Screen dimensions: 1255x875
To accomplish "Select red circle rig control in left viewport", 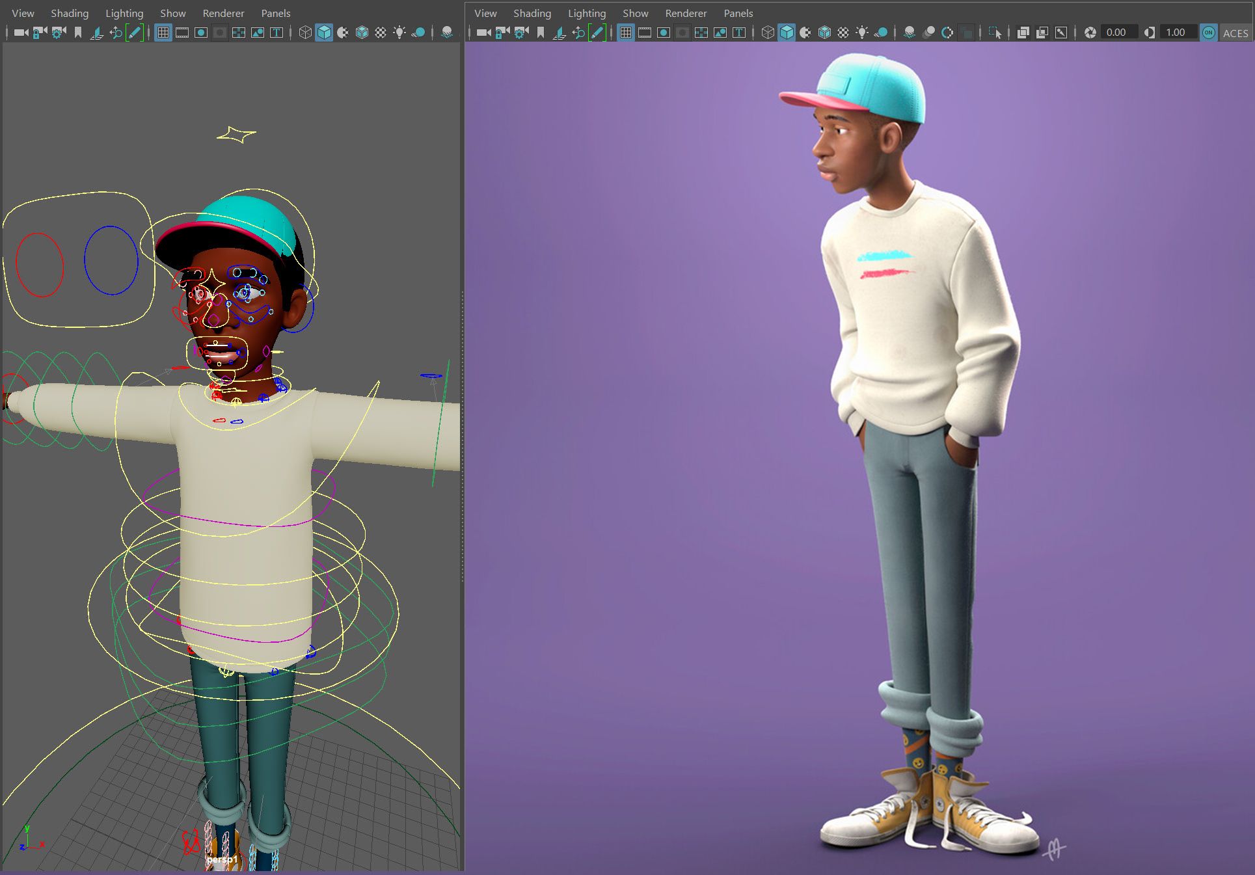I will tap(40, 265).
